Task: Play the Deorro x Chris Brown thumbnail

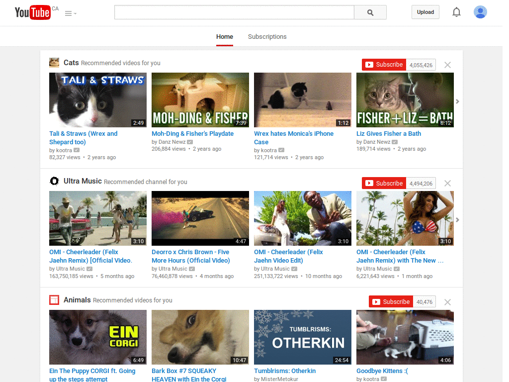Action: (x=200, y=218)
